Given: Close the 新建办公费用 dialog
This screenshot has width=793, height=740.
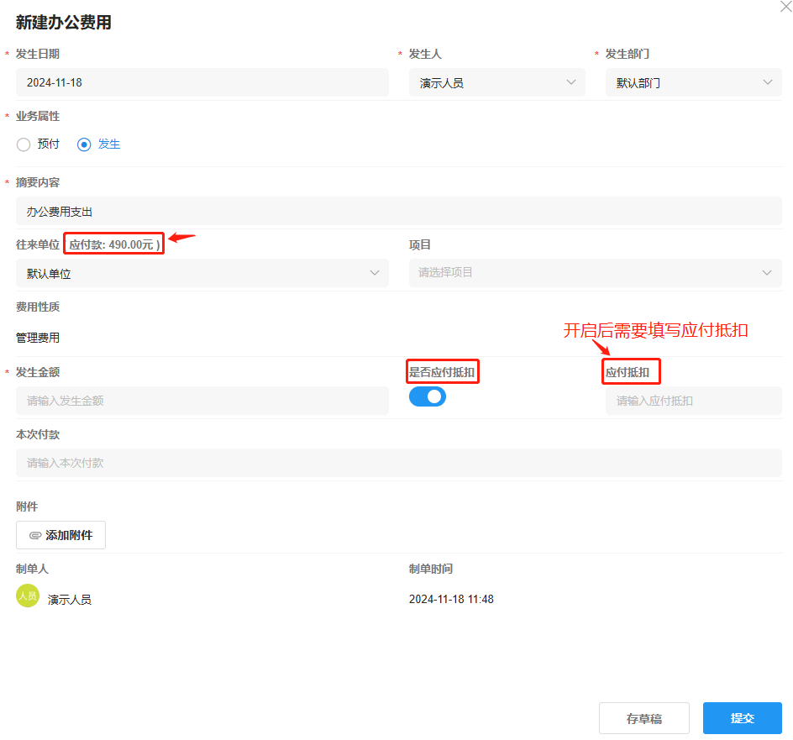Looking at the screenshot, I should tap(785, 7).
